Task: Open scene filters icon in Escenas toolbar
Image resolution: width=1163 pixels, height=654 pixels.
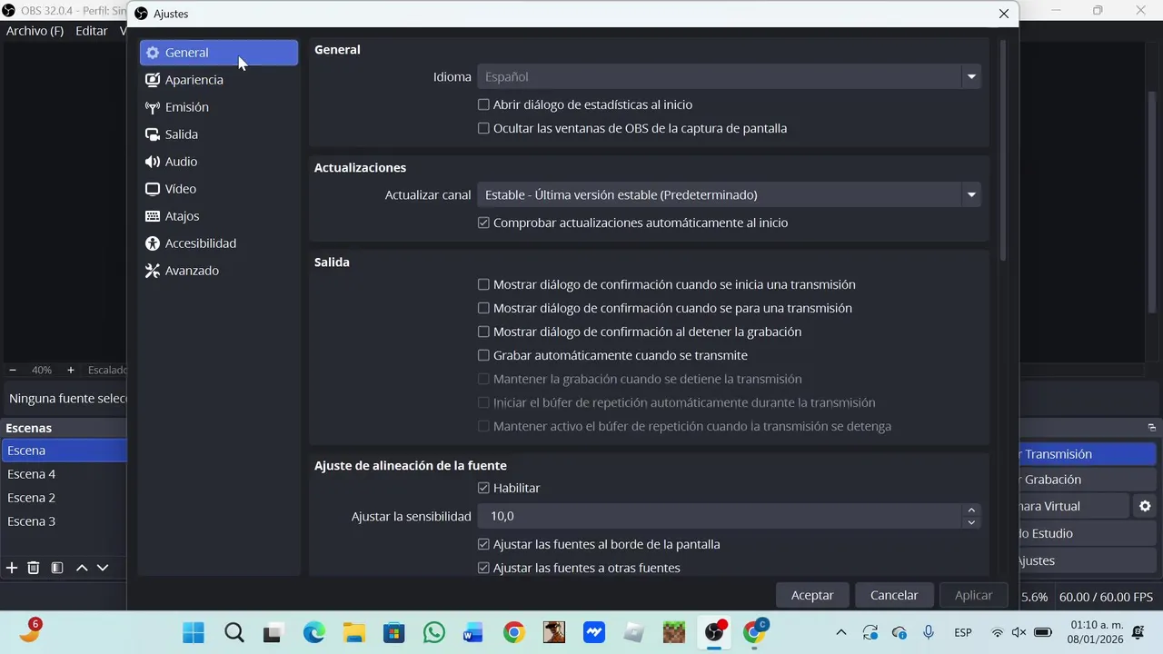Action: tap(56, 568)
